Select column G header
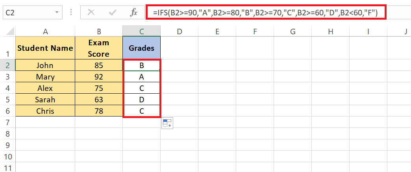 point(293,31)
